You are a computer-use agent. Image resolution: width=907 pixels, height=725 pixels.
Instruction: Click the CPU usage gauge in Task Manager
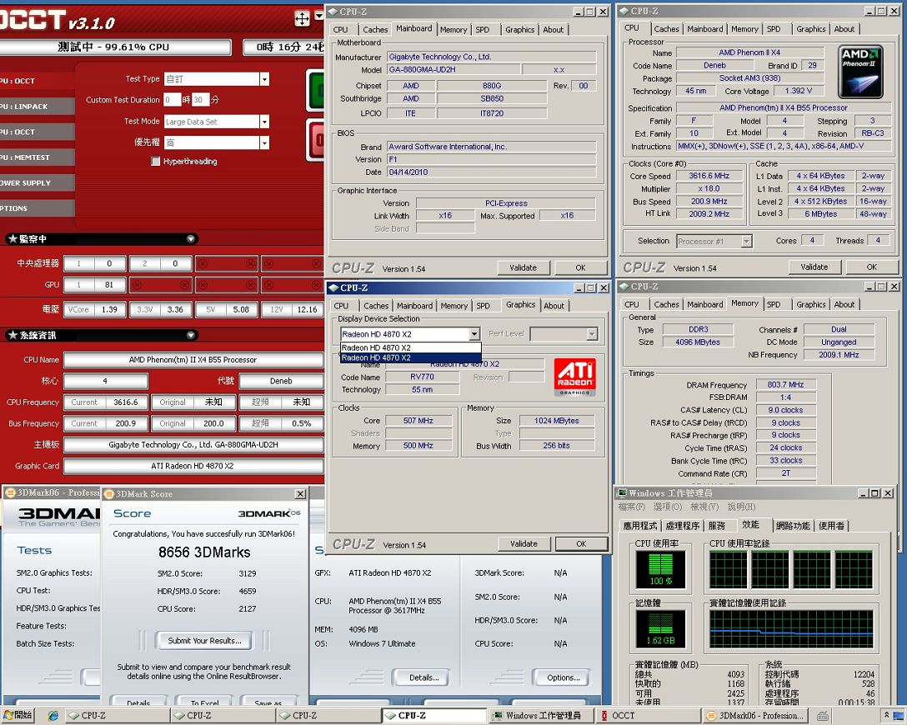point(660,569)
